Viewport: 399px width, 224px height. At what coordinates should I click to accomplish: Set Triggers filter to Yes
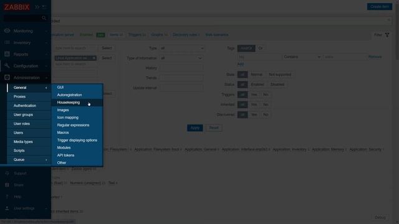pos(254,95)
